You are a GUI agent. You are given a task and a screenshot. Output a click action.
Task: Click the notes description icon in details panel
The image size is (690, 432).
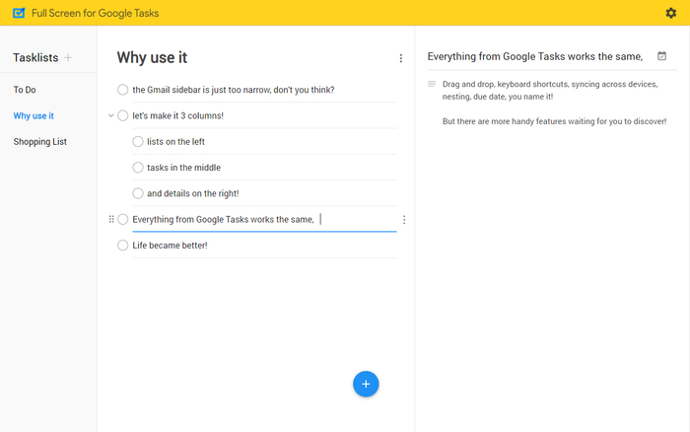pos(432,84)
